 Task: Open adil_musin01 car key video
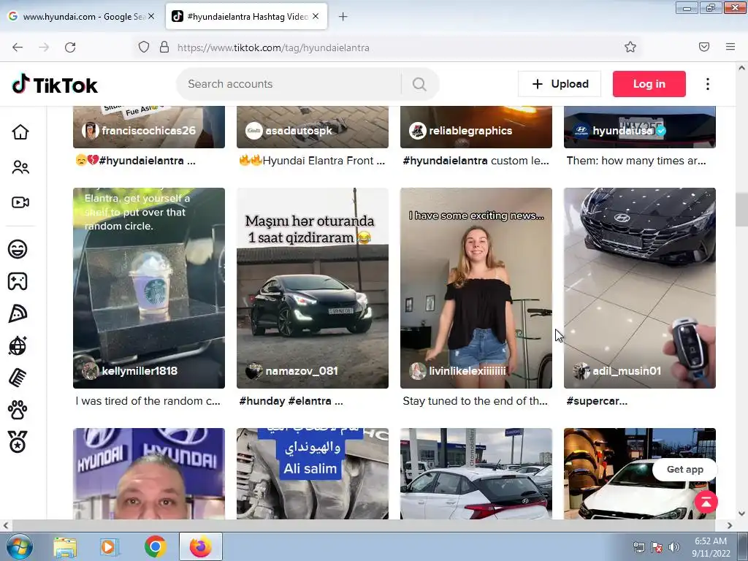click(640, 288)
